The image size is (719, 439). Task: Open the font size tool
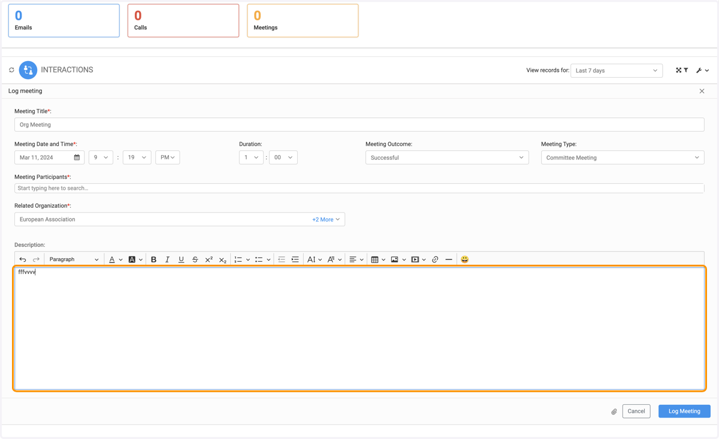pos(315,259)
